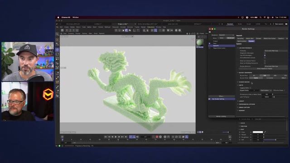Switch to the Motion Blur tab
Screen dimensions: 290x163
[250, 38]
